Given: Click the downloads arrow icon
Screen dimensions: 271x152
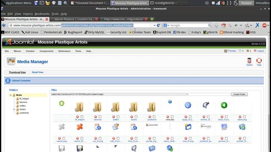Looking at the screenshot, I should pyautogui.click(x=216, y=25).
